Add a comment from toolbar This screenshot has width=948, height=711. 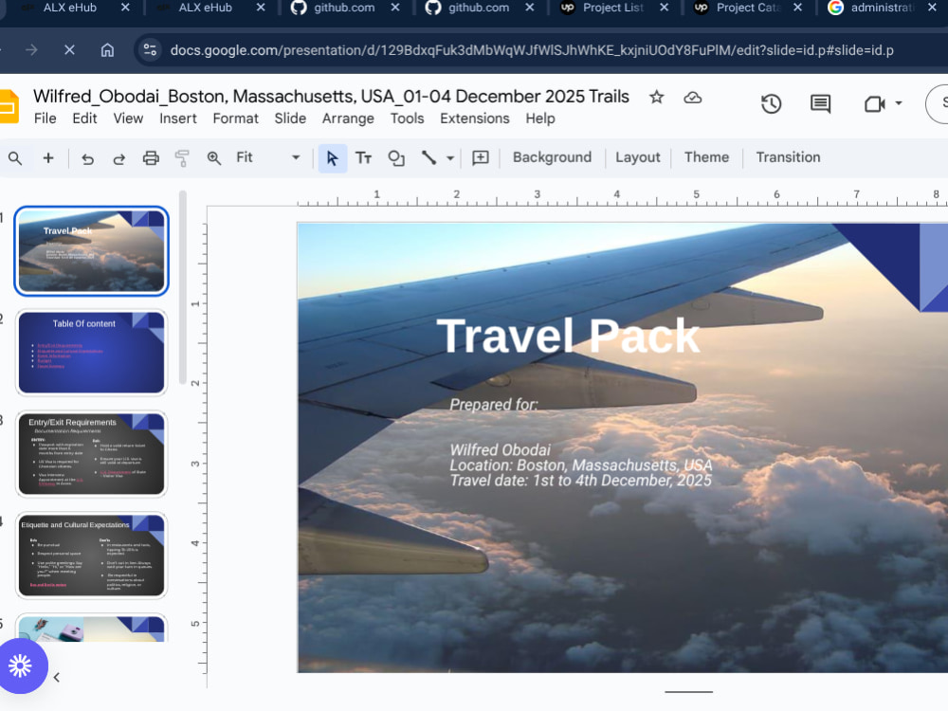pos(481,158)
